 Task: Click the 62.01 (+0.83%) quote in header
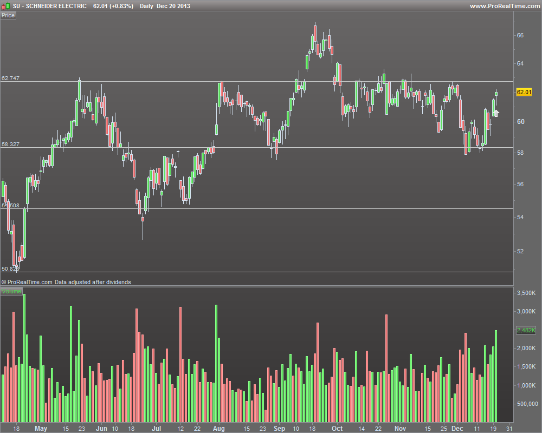point(113,6)
